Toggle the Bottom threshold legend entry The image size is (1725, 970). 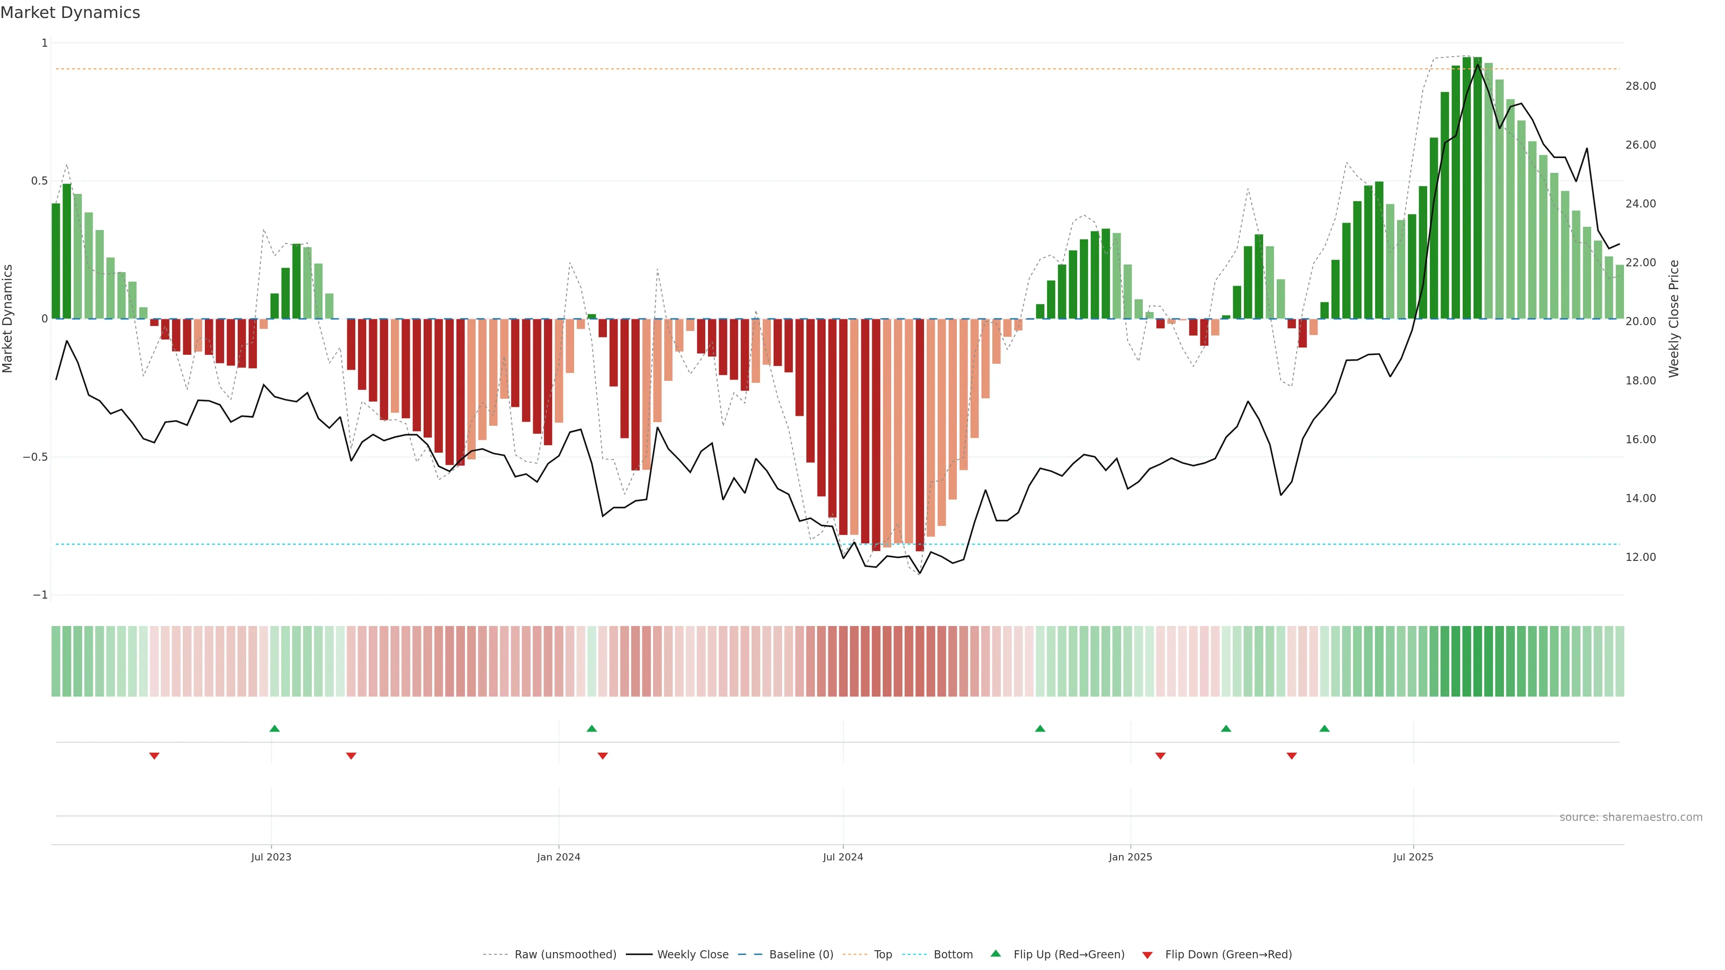[953, 954]
